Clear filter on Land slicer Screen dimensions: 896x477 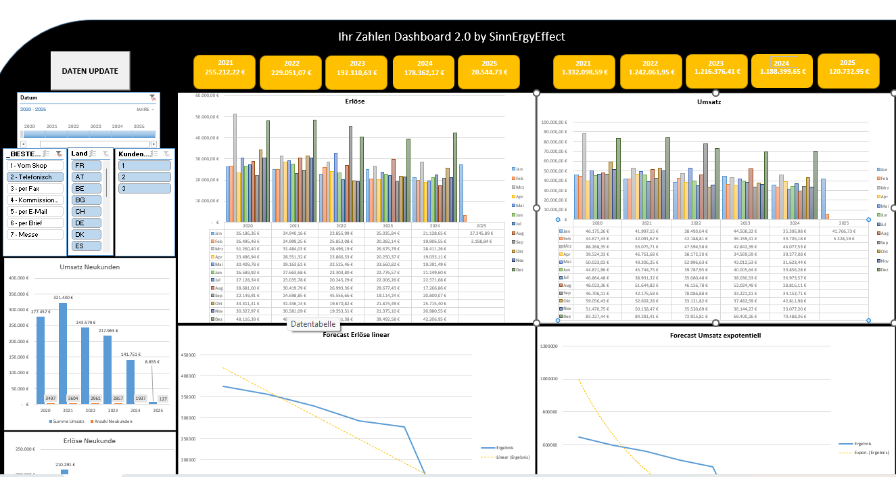pyautogui.click(x=105, y=154)
